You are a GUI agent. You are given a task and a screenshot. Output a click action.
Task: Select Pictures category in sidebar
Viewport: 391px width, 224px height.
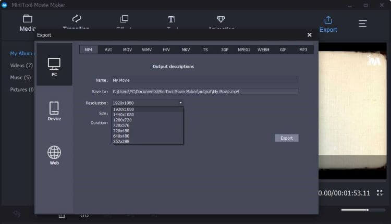(x=22, y=90)
